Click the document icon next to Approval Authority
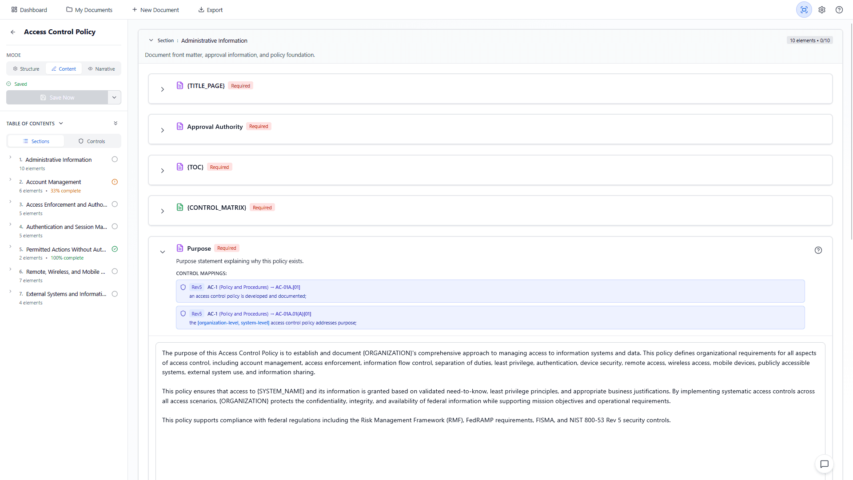This screenshot has height=480, width=853. (180, 126)
